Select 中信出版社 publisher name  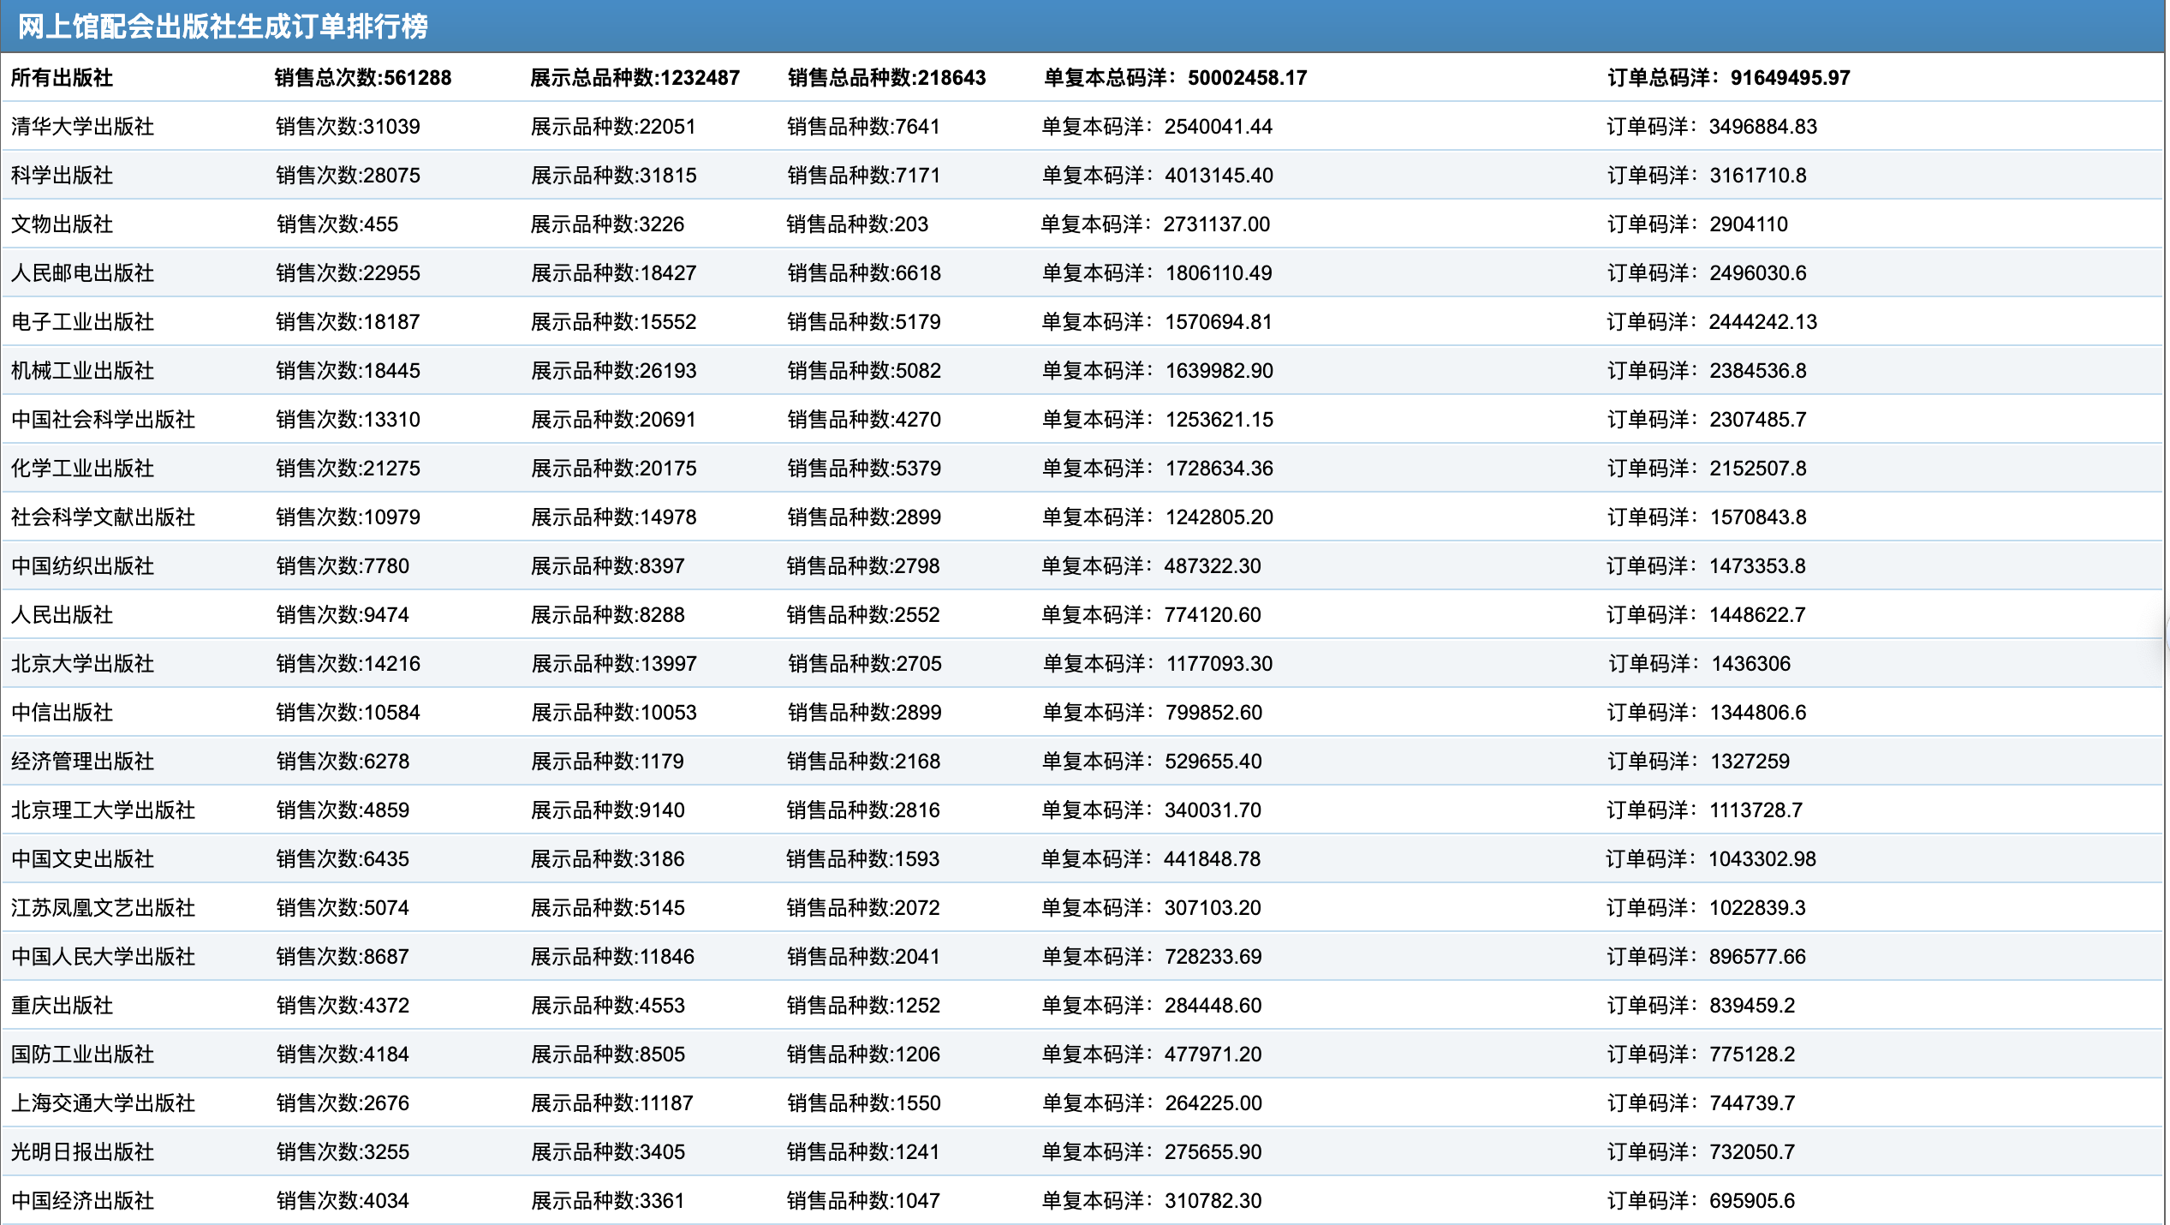pyautogui.click(x=62, y=713)
